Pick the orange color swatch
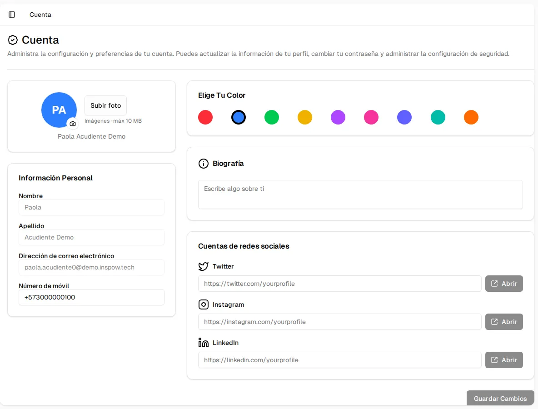The width and height of the screenshot is (538, 409). click(x=471, y=117)
